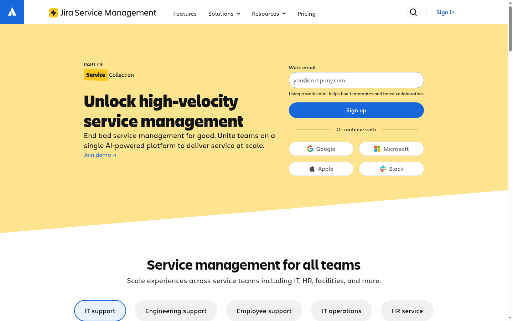Continue with Microsoft button

pyautogui.click(x=392, y=149)
